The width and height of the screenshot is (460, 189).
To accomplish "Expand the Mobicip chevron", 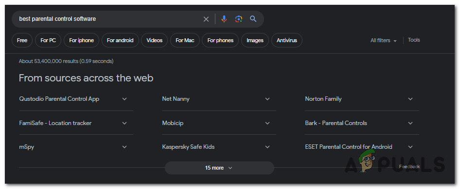I will (x=267, y=123).
